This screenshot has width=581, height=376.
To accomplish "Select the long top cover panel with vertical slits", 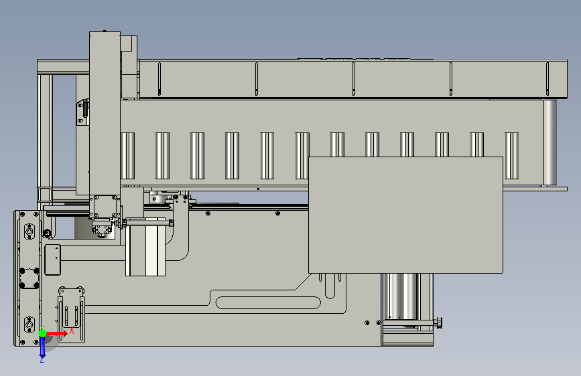I will pyautogui.click(x=353, y=79).
